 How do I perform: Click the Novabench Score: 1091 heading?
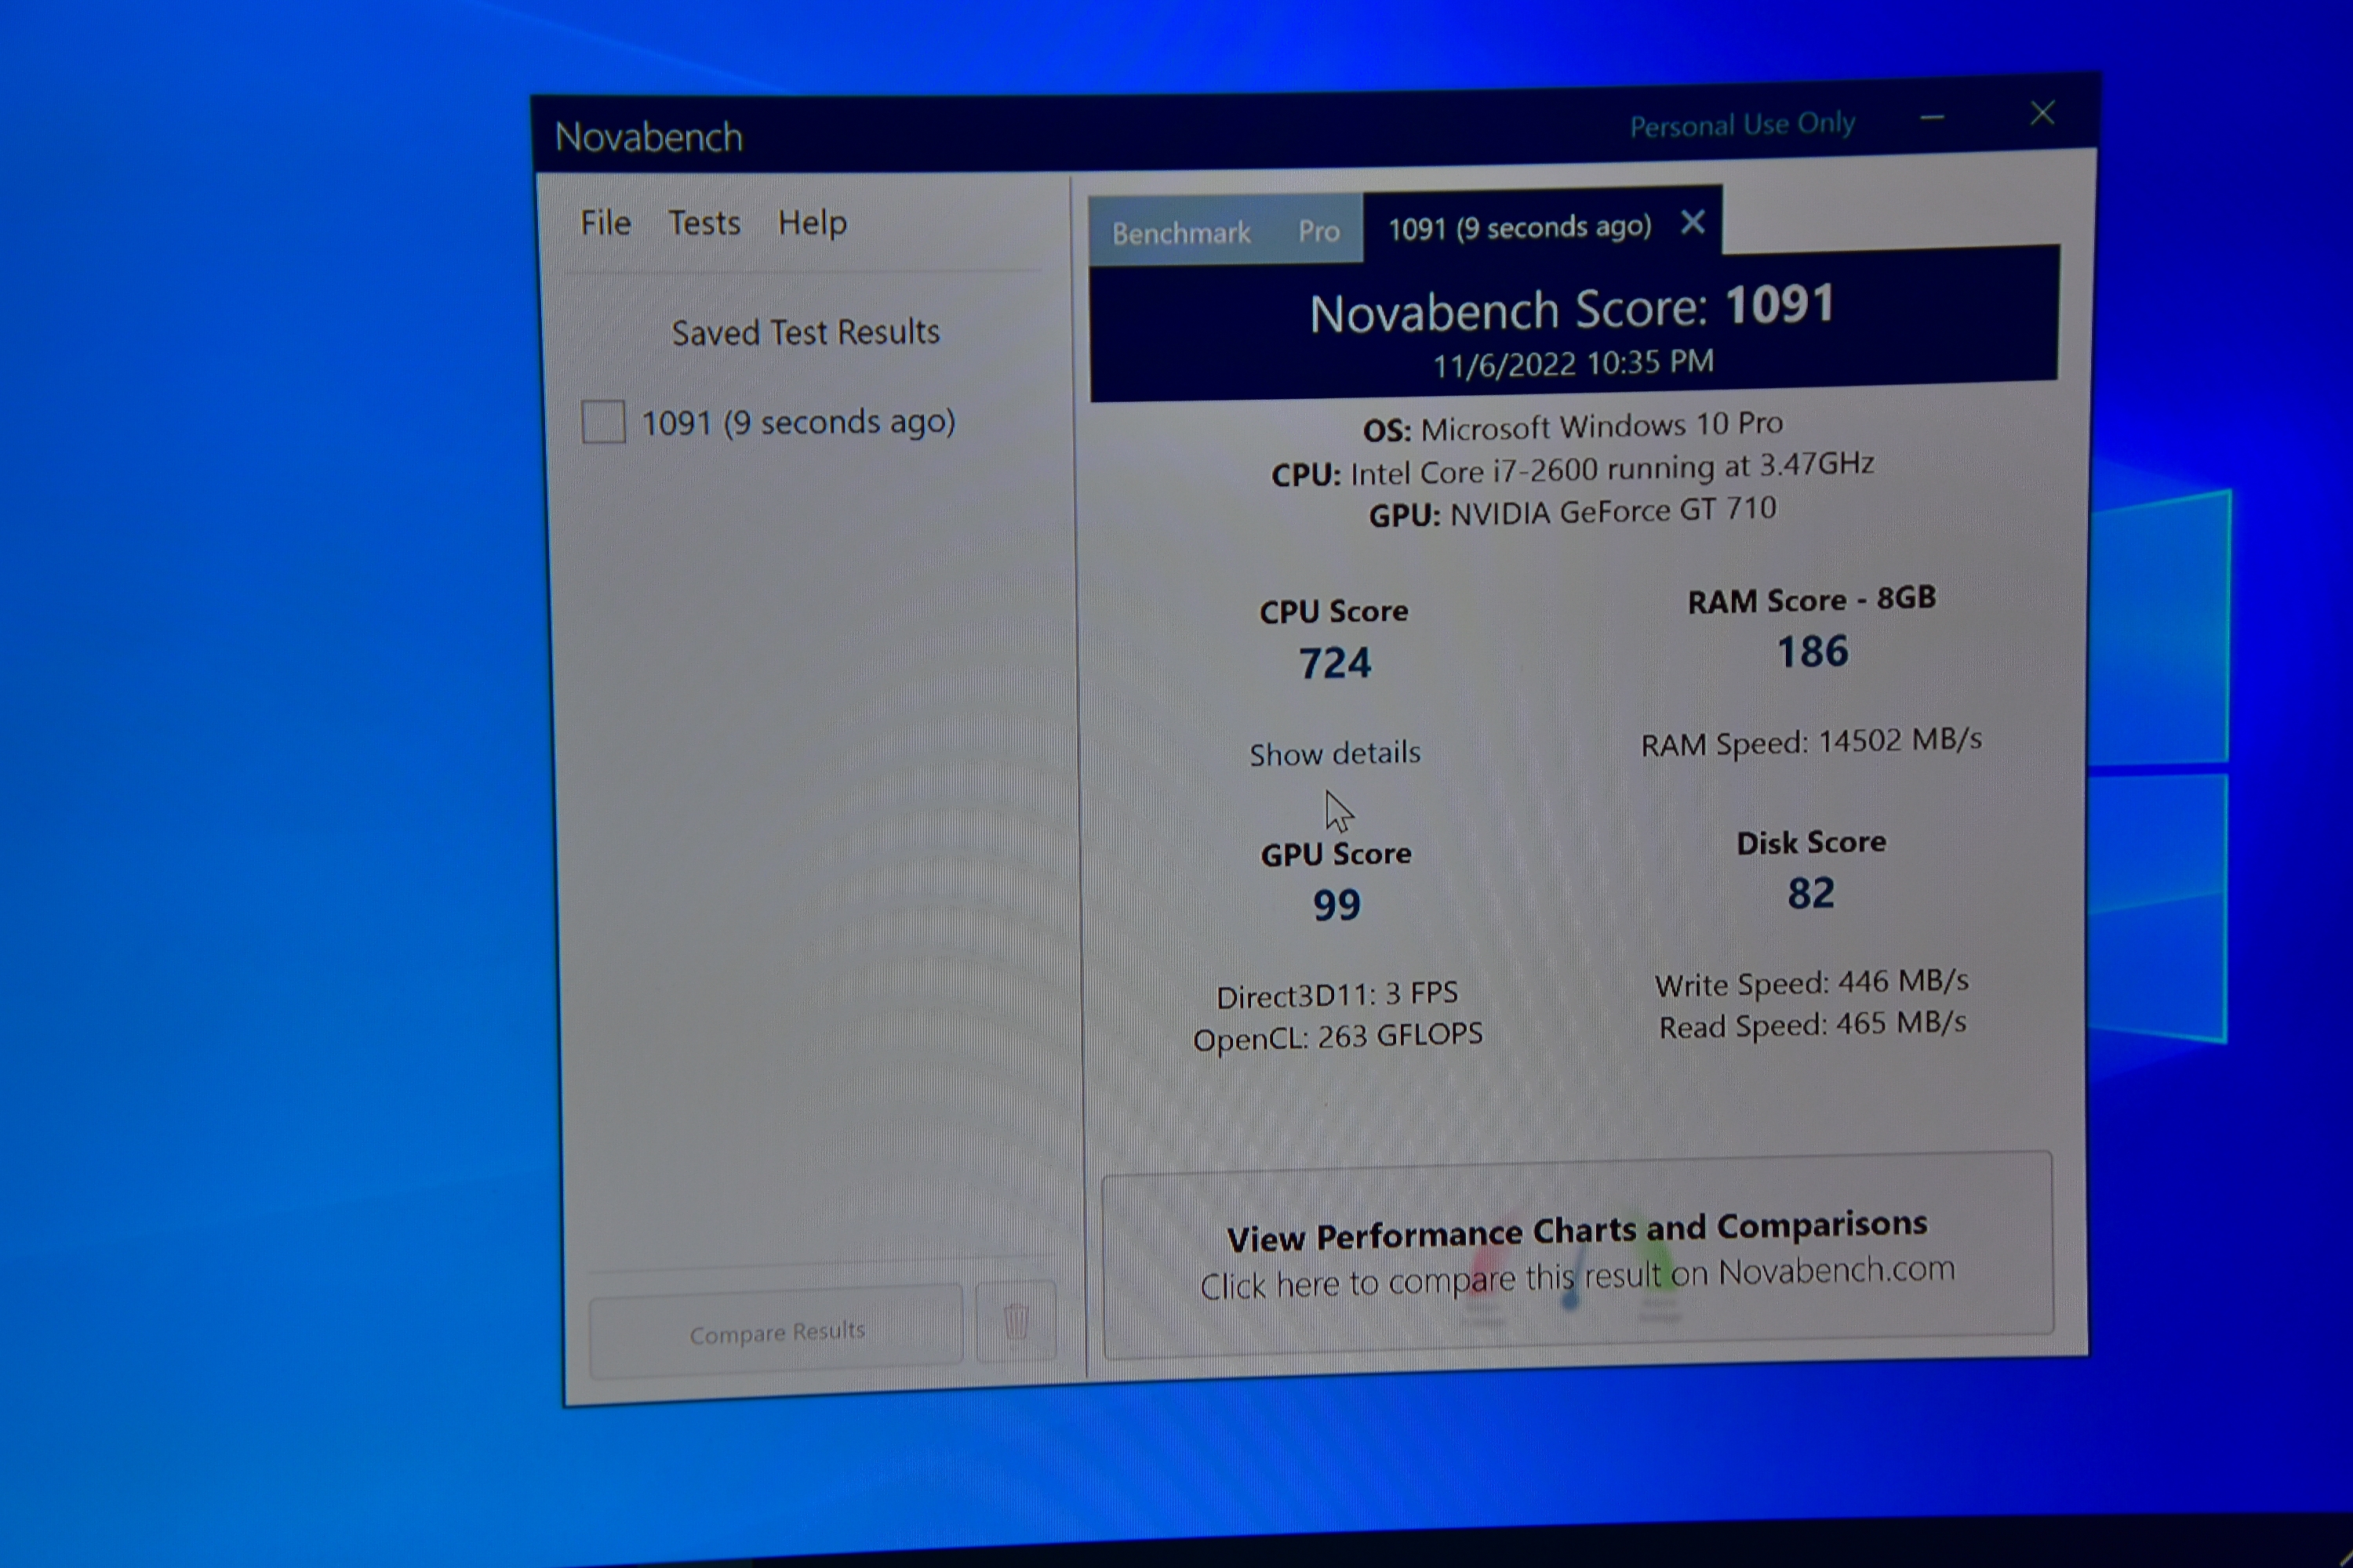coord(1573,308)
